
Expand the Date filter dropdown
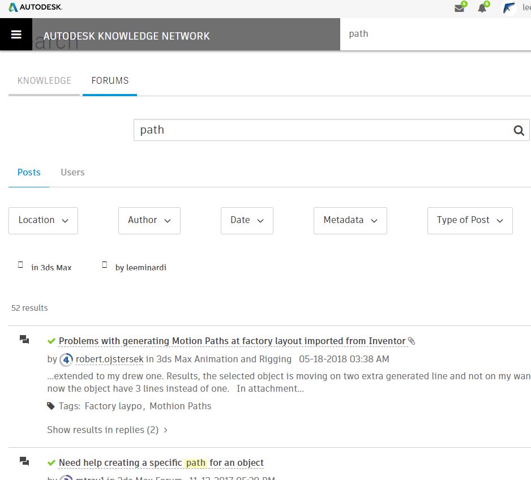[247, 221]
